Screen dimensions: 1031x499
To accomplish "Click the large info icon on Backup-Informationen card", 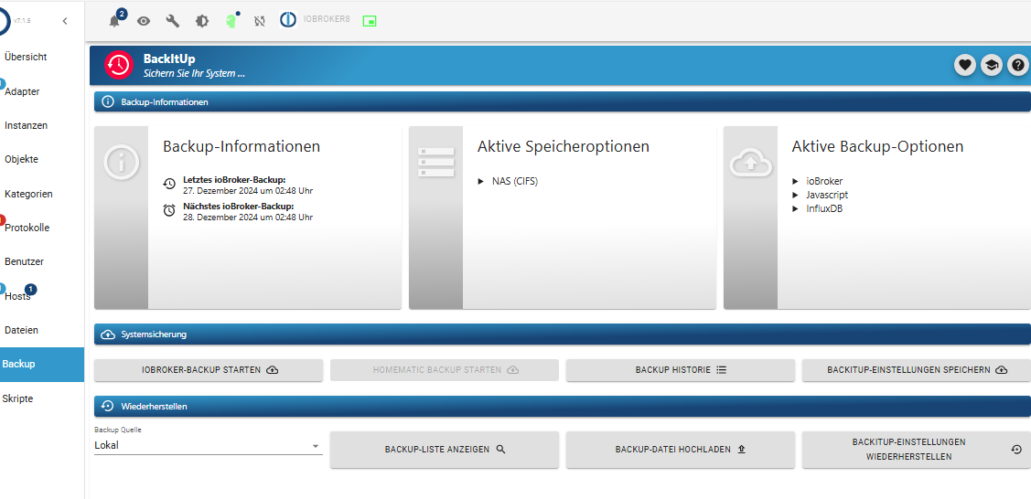I will 122,161.
